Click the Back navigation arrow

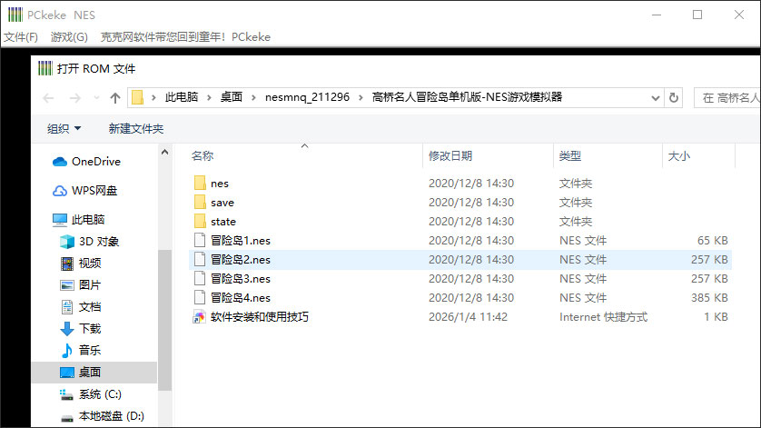[x=48, y=98]
